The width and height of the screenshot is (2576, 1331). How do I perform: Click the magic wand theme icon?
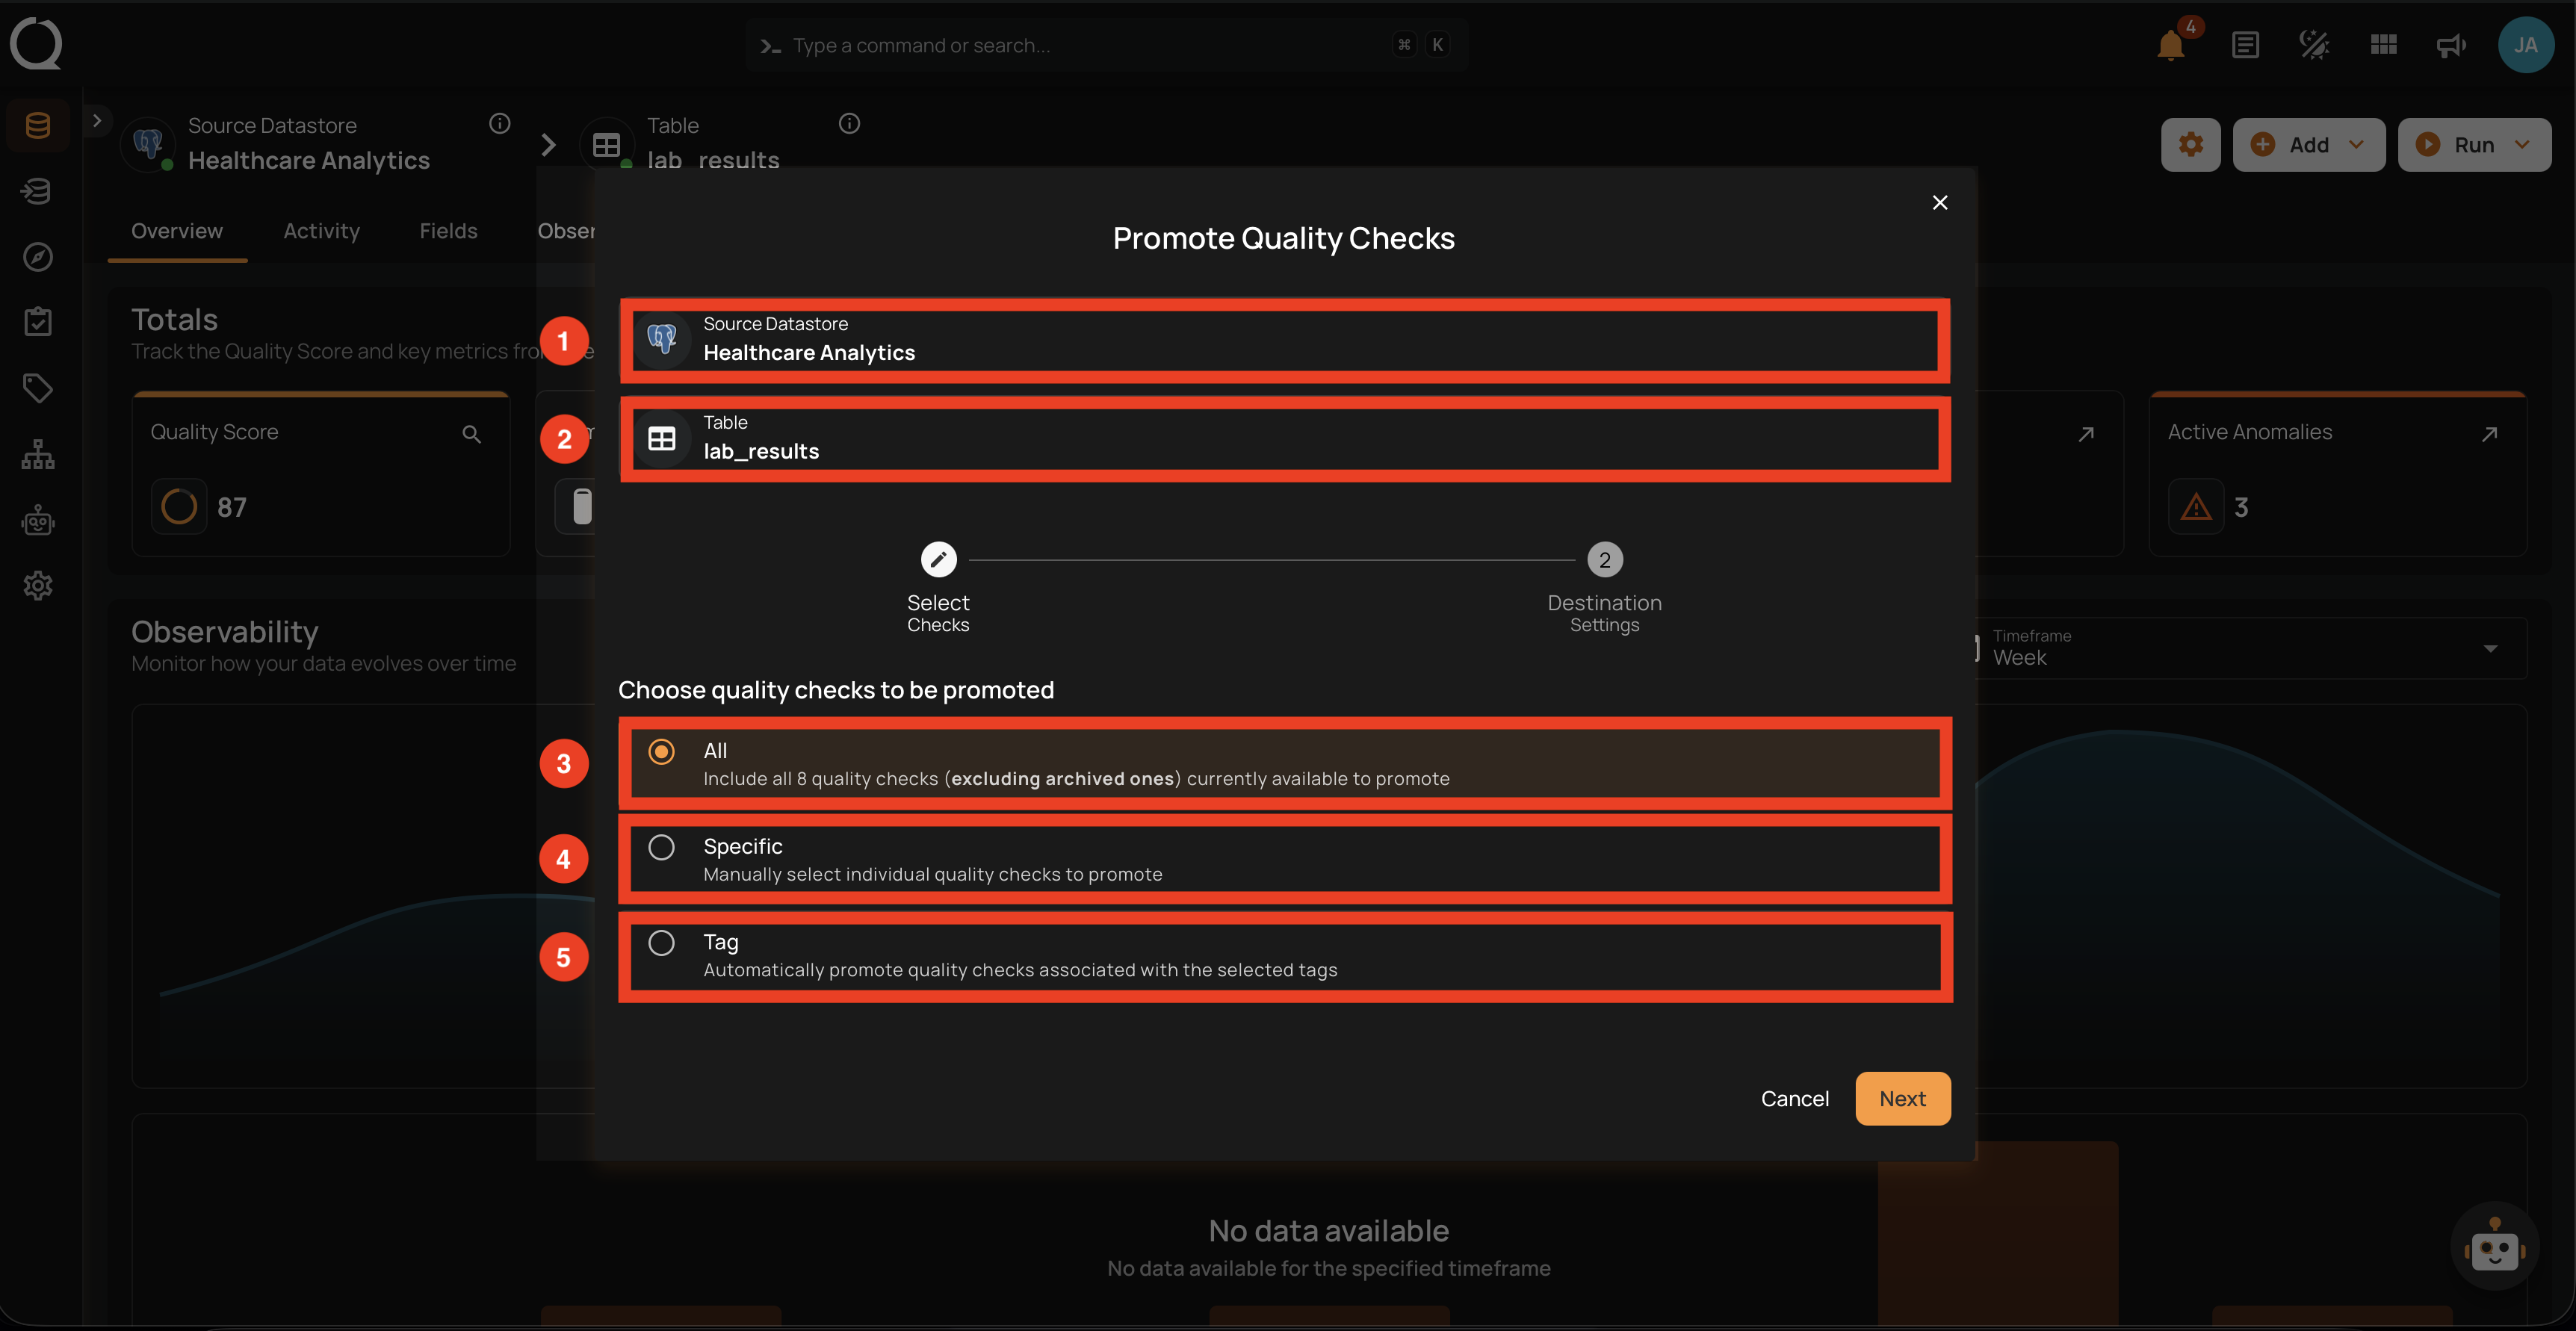[2314, 45]
